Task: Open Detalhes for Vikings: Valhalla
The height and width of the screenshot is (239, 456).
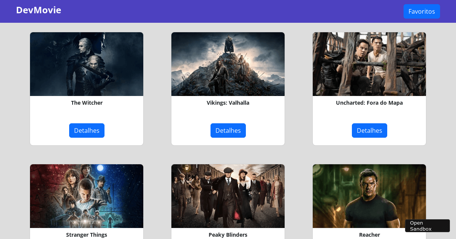Action: 228,131
